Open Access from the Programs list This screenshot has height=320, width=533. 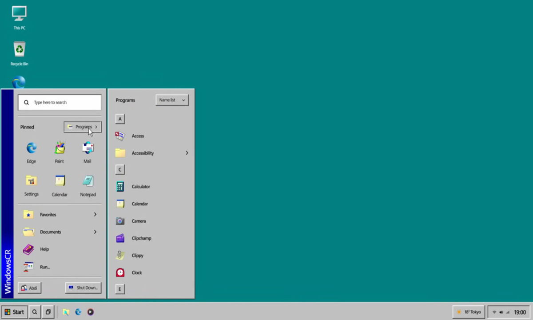(138, 136)
